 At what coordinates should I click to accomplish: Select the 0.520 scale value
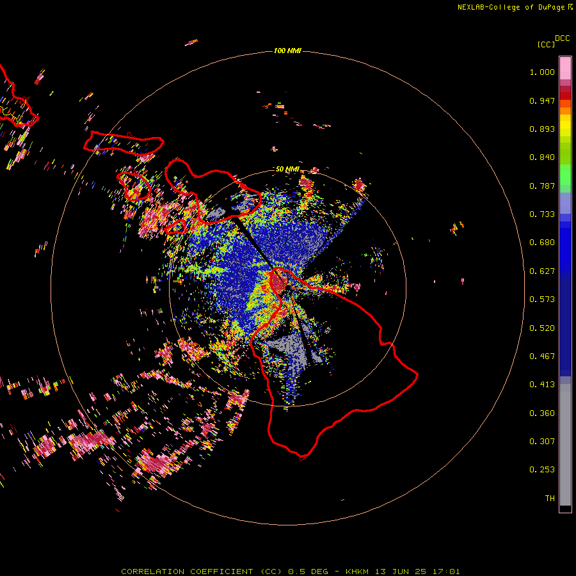coord(542,328)
